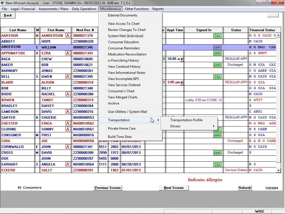Expand the Transportation submenu arrow

point(158,120)
